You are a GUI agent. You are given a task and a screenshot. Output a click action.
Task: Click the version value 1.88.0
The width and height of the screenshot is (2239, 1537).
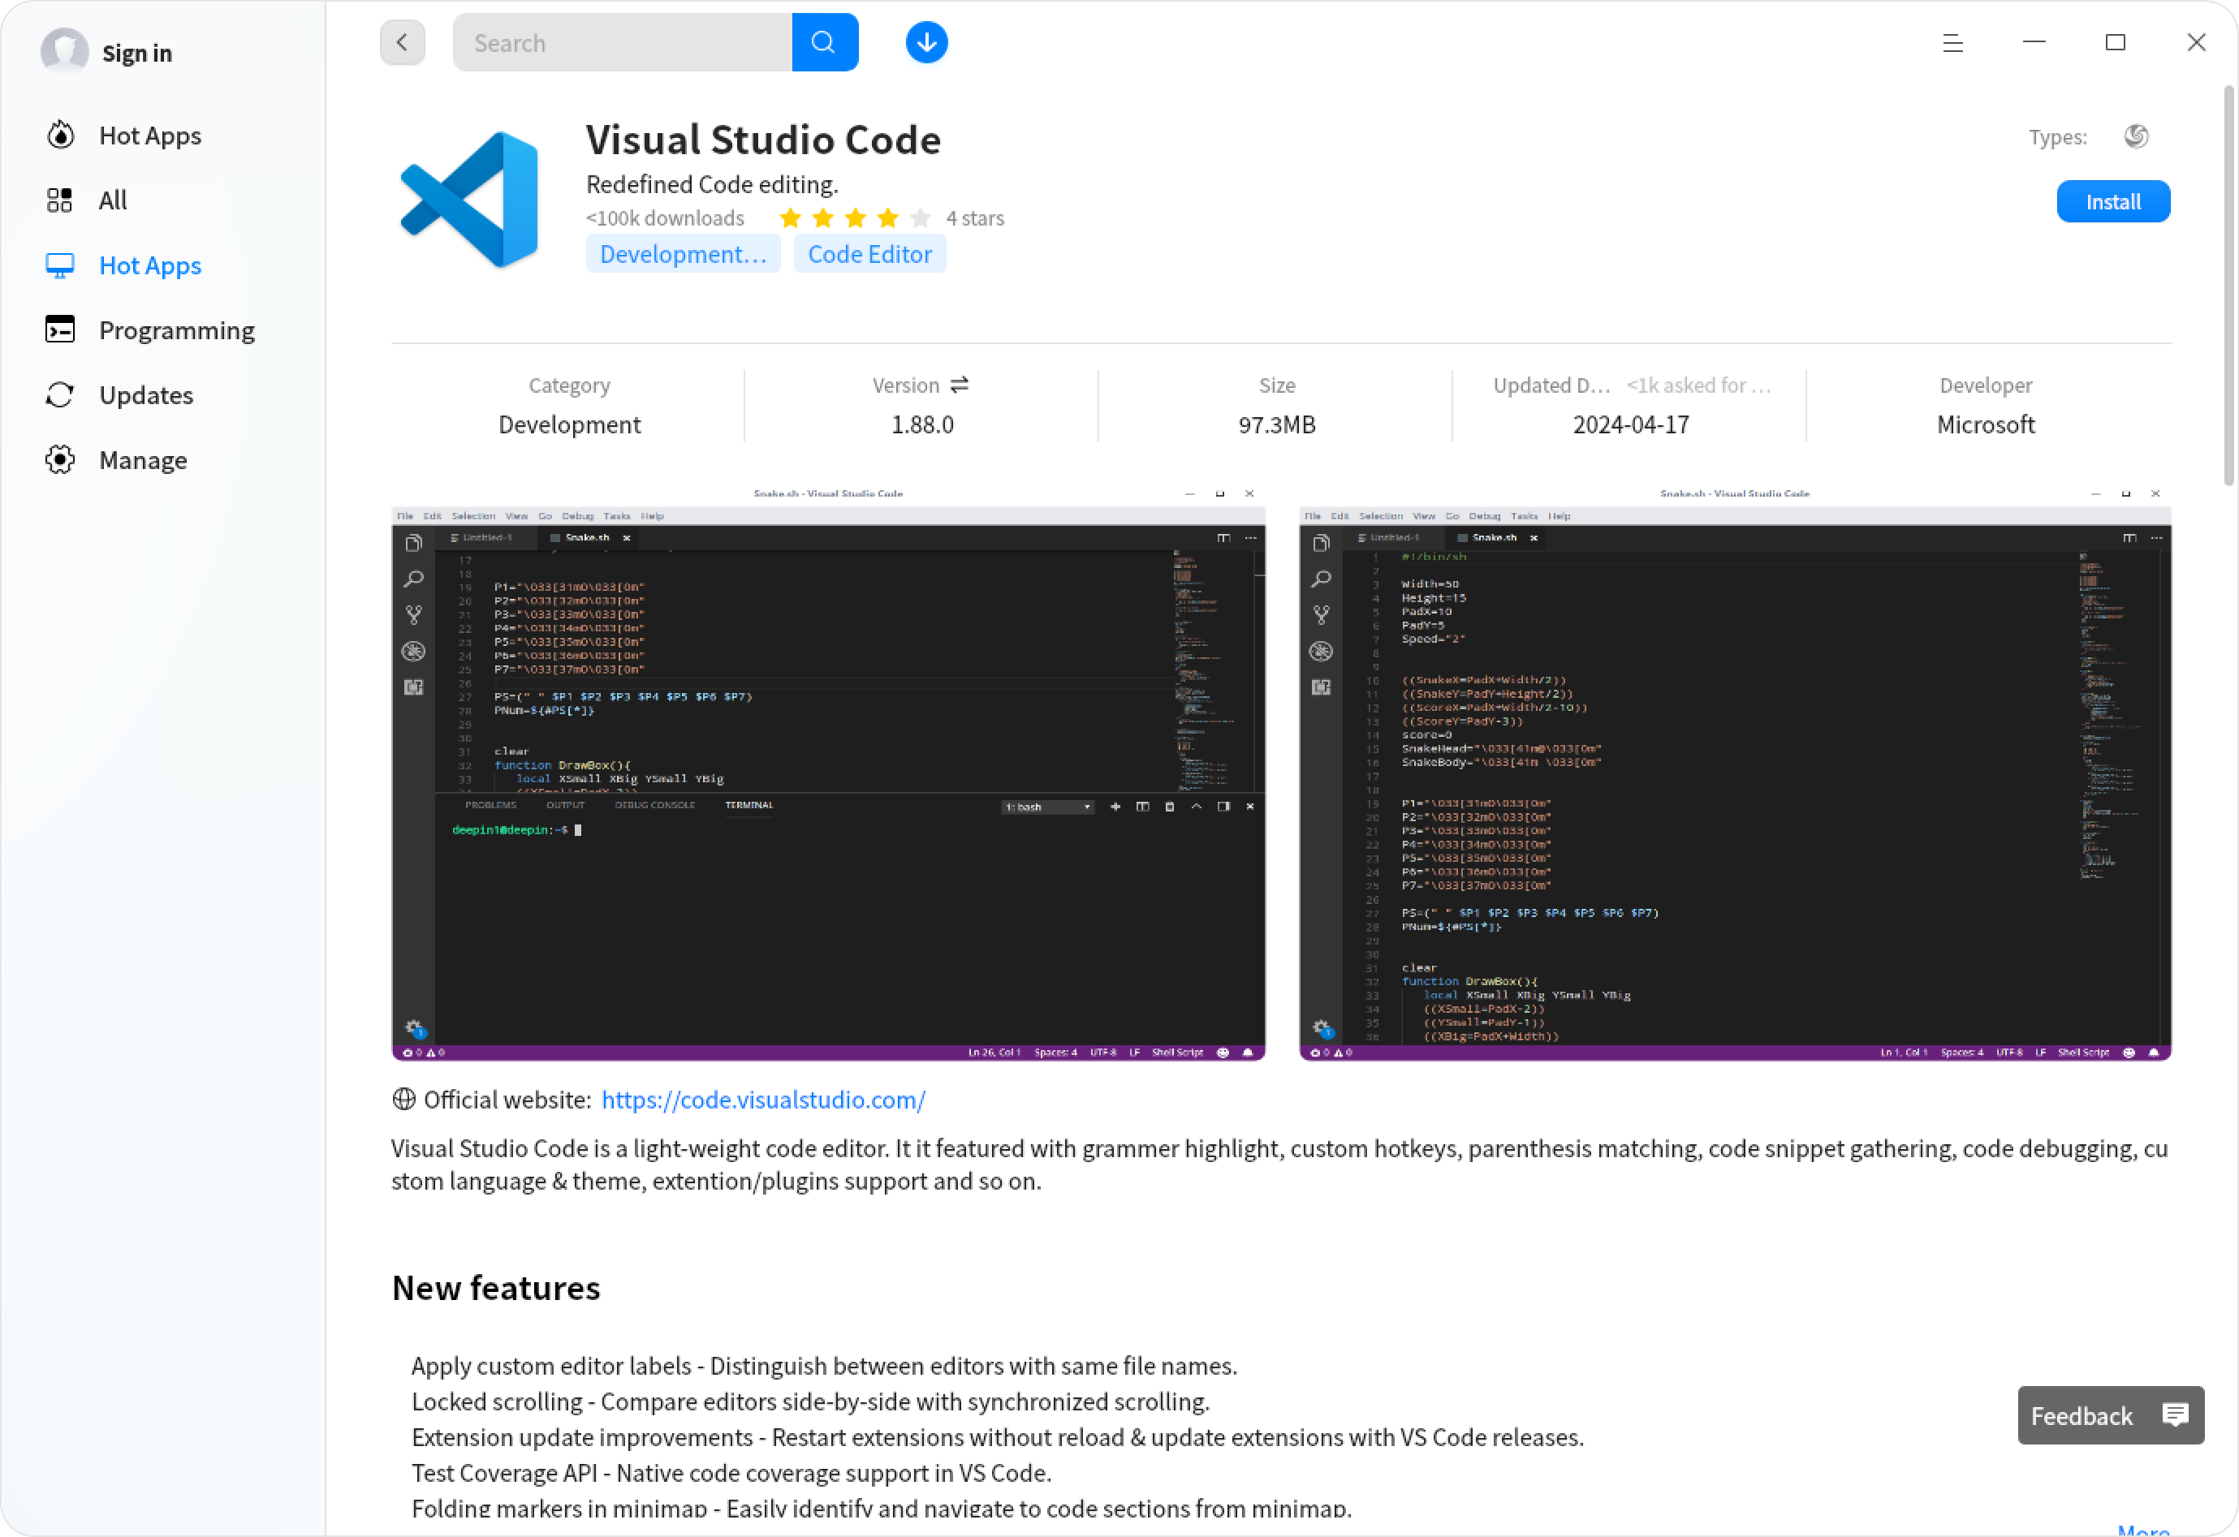pos(922,424)
